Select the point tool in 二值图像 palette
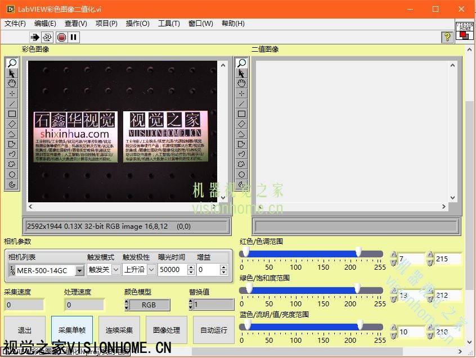476x358 pixels. pyautogui.click(x=241, y=93)
